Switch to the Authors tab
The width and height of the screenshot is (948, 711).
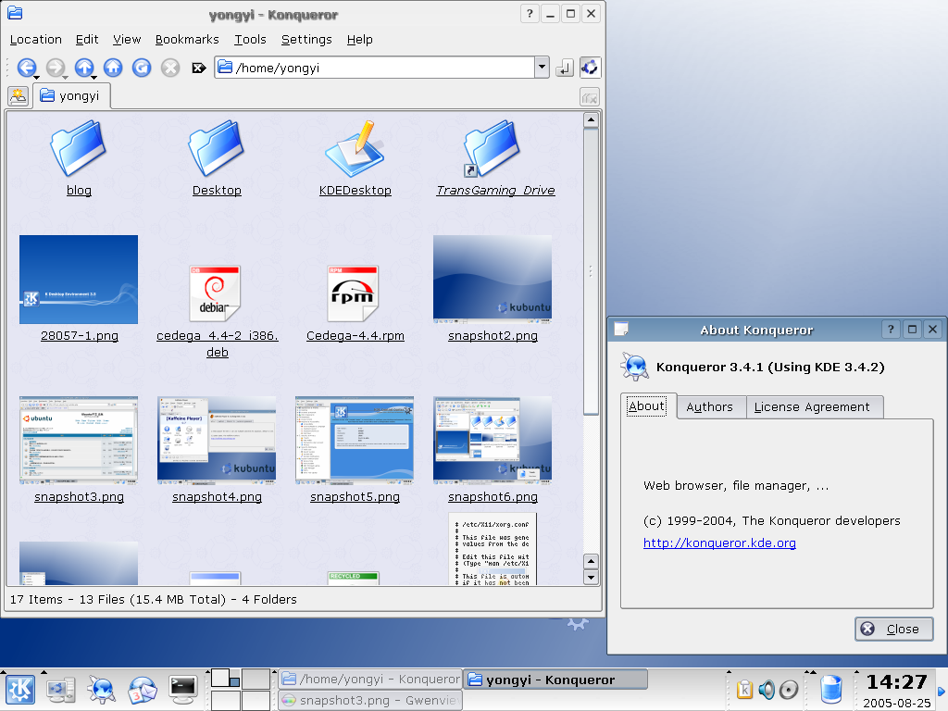(710, 407)
